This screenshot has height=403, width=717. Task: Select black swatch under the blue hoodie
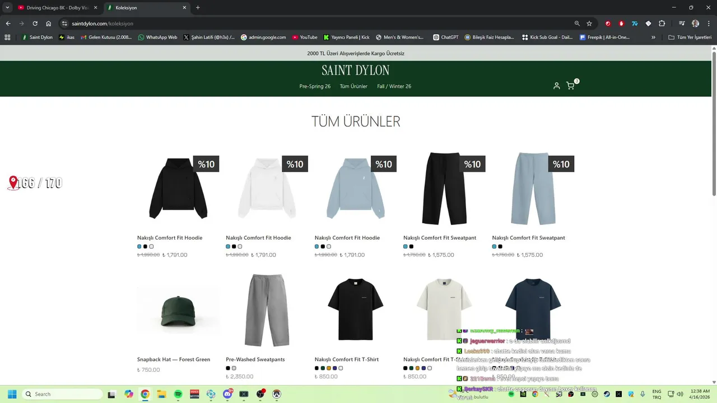pos(323,246)
